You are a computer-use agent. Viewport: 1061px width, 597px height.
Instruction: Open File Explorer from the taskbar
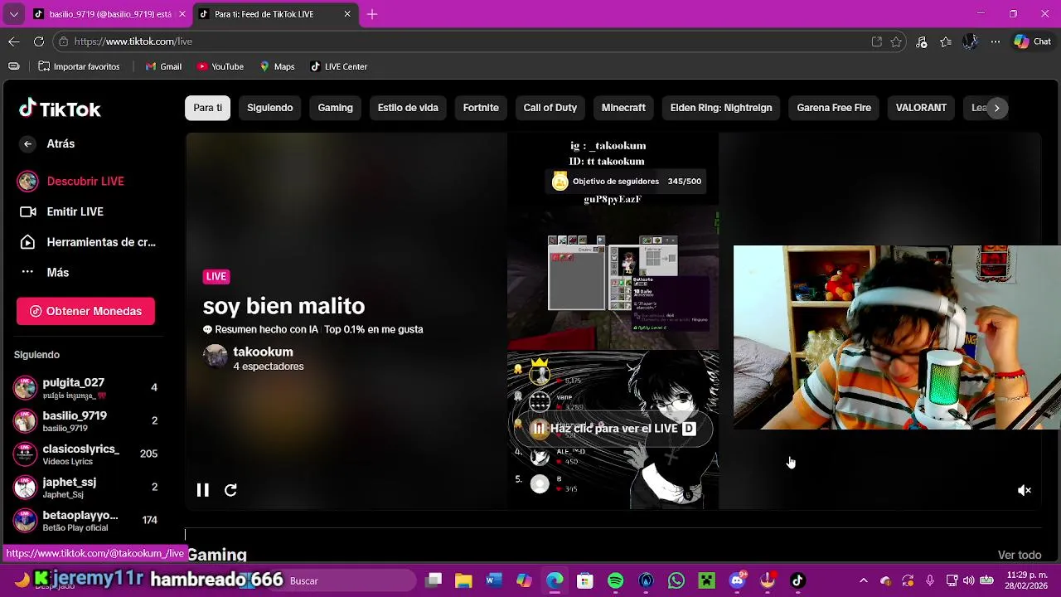[x=463, y=580]
